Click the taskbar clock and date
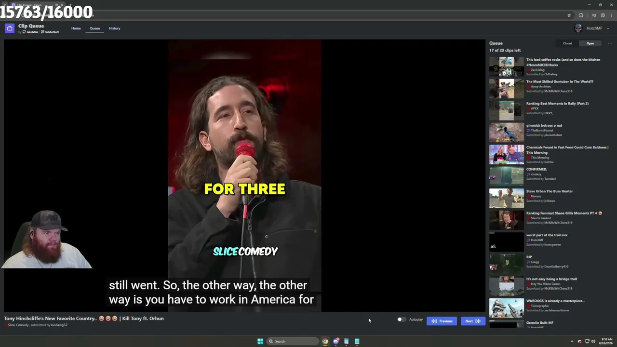 coord(606,341)
